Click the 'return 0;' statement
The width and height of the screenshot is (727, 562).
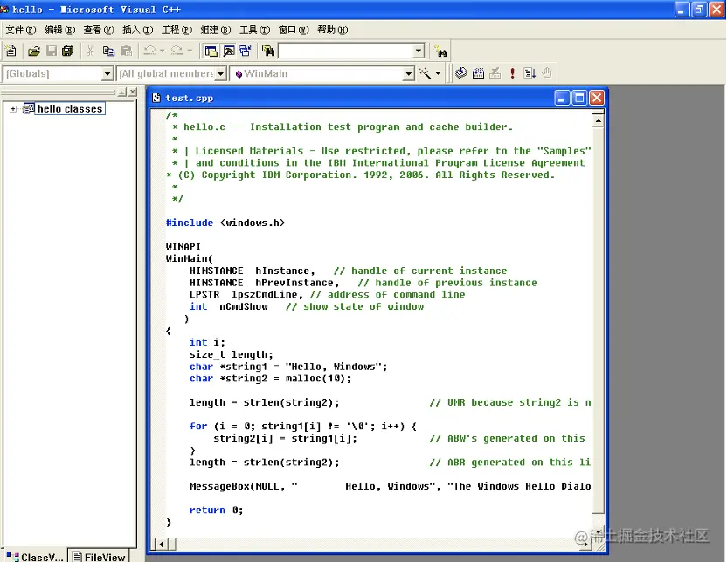(x=216, y=511)
